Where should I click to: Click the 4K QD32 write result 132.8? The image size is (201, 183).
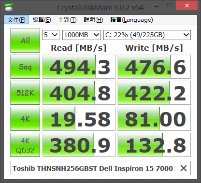click(x=154, y=145)
